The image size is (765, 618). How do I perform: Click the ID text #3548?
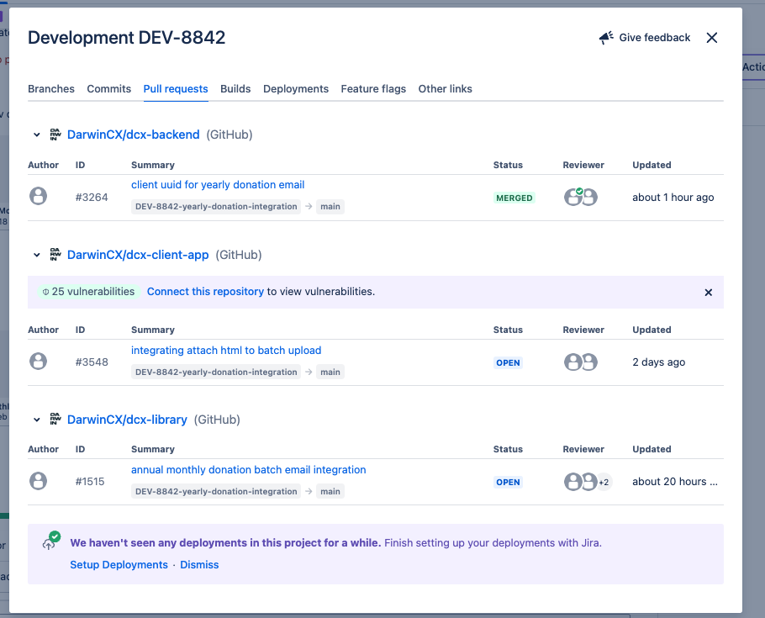click(x=92, y=362)
